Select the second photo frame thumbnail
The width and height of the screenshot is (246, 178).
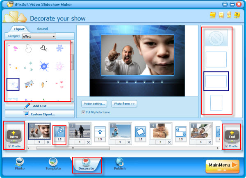[216, 59]
